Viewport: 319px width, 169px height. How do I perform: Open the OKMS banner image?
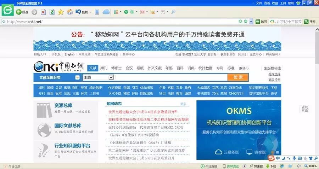pos(239,130)
